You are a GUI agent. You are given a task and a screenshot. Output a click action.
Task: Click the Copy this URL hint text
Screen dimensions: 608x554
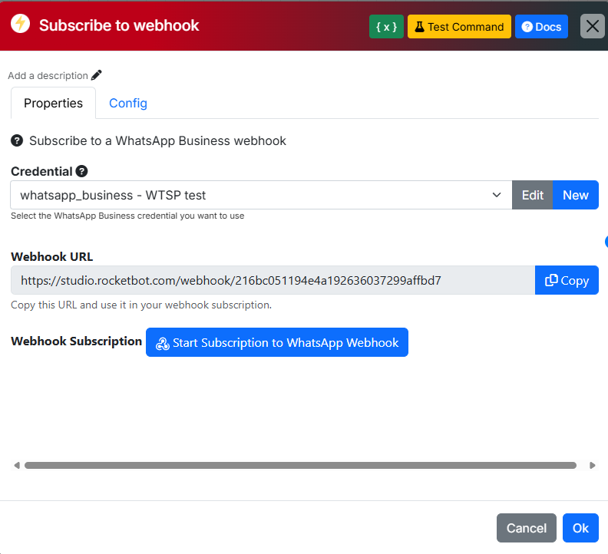[x=141, y=305]
